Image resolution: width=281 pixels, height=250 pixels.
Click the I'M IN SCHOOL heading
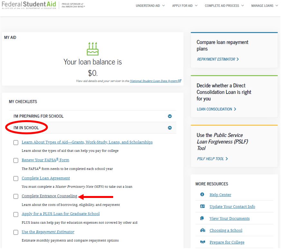coord(26,128)
